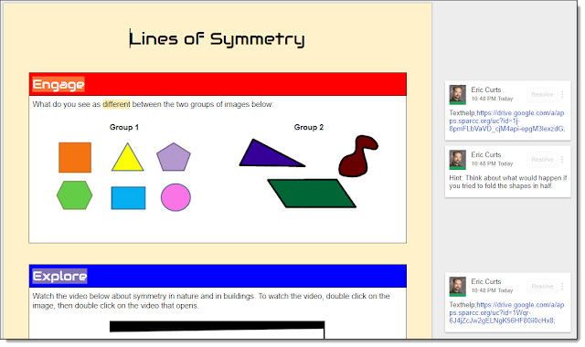
Task: Open the drive link ending in 56HF80ii0cHx8
Action: (506, 312)
